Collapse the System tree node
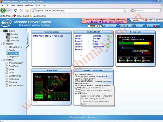The width and height of the screenshot is (163, 122). tap(2, 31)
